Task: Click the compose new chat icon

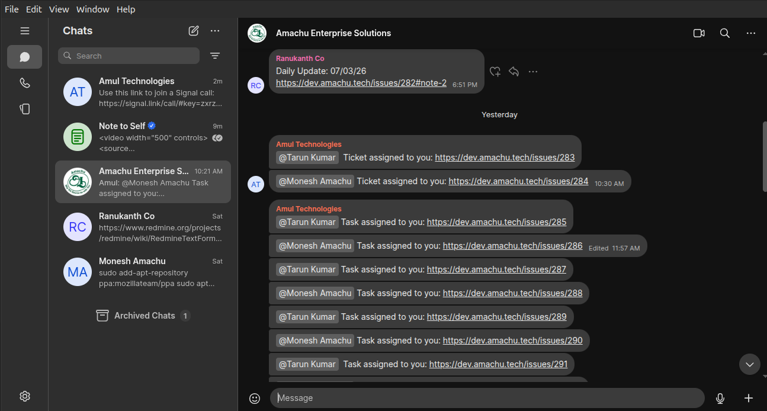Action: (194, 31)
